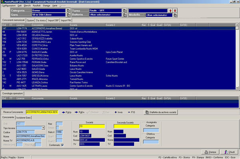Click the Chiudi button
Screen dimensions: 240x159
(230, 152)
